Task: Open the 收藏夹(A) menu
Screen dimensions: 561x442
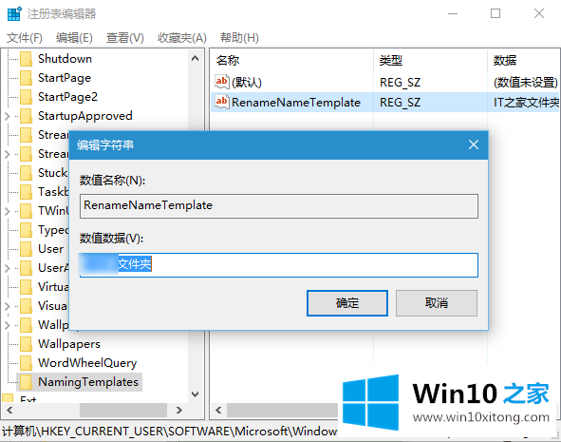Action: [x=182, y=38]
